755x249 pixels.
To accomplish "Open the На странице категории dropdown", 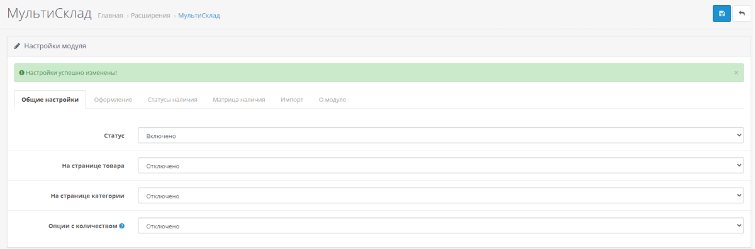I will tap(440, 196).
